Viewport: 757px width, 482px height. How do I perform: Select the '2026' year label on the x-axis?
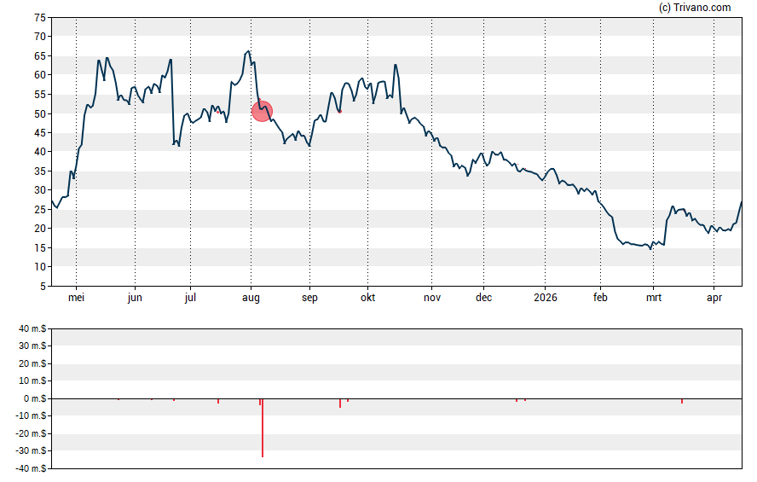point(545,299)
